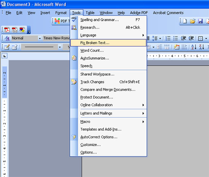Open the Line Spacing dropdown arrow
The image size is (209, 177).
pyautogui.click(x=160, y=39)
